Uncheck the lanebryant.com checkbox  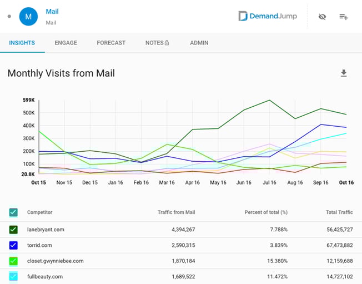(13, 230)
